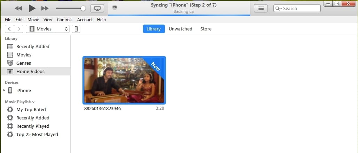Open the list view button

click(x=261, y=8)
